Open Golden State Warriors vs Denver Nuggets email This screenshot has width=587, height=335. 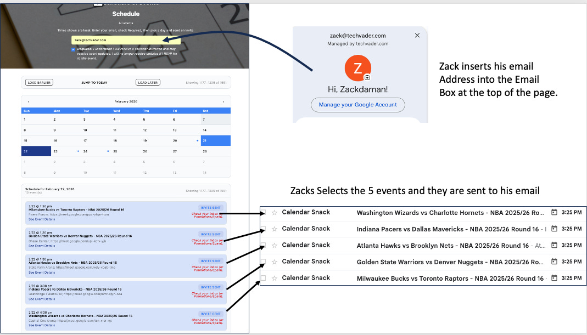pyautogui.click(x=423, y=262)
